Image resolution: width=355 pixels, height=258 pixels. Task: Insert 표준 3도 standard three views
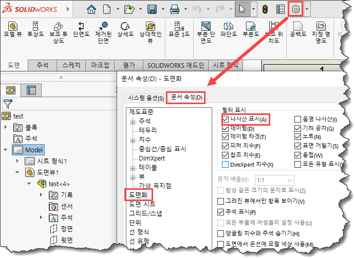click(x=179, y=29)
